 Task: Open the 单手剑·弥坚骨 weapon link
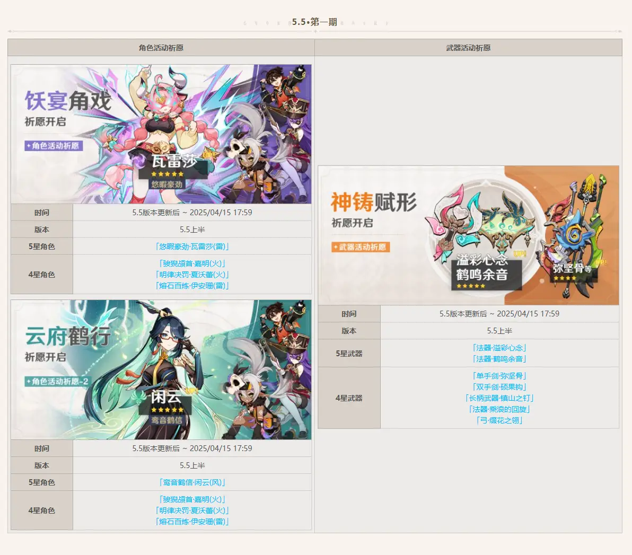coord(499,376)
